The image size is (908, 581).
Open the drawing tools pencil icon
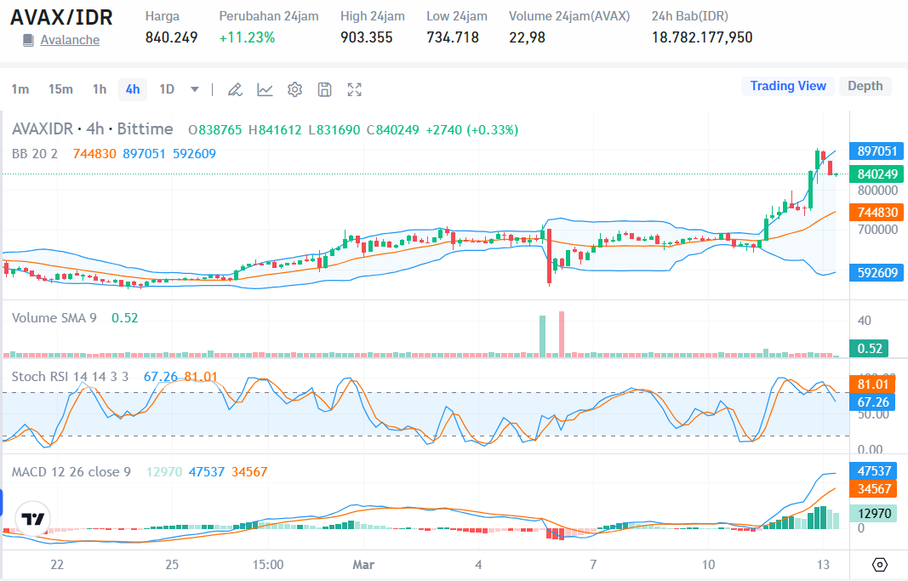coord(235,89)
